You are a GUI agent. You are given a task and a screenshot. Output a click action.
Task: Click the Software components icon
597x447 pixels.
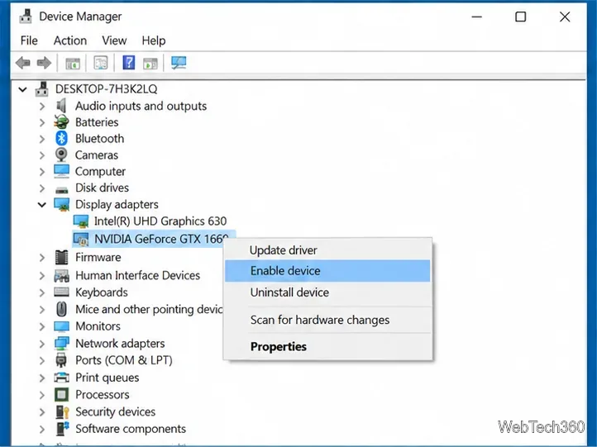click(x=63, y=428)
